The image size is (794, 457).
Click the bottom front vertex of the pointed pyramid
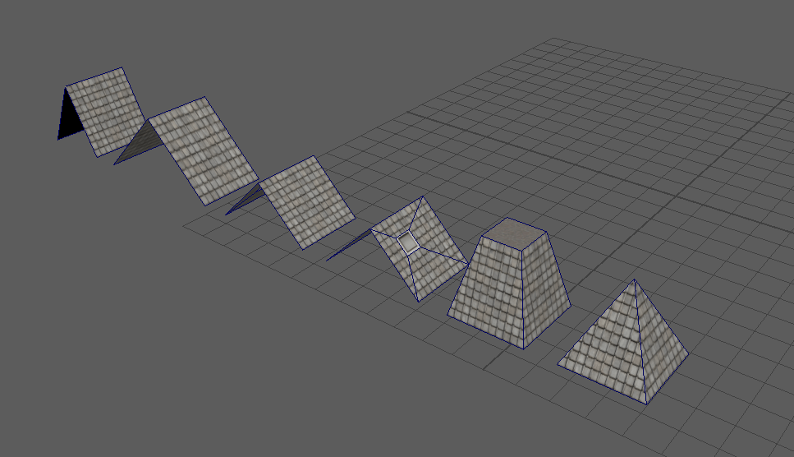pyautogui.click(x=645, y=403)
